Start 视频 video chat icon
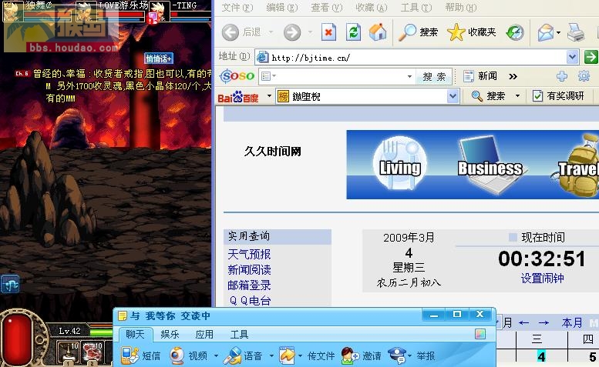Image resolution: width=599 pixels, height=367 pixels. (x=177, y=355)
